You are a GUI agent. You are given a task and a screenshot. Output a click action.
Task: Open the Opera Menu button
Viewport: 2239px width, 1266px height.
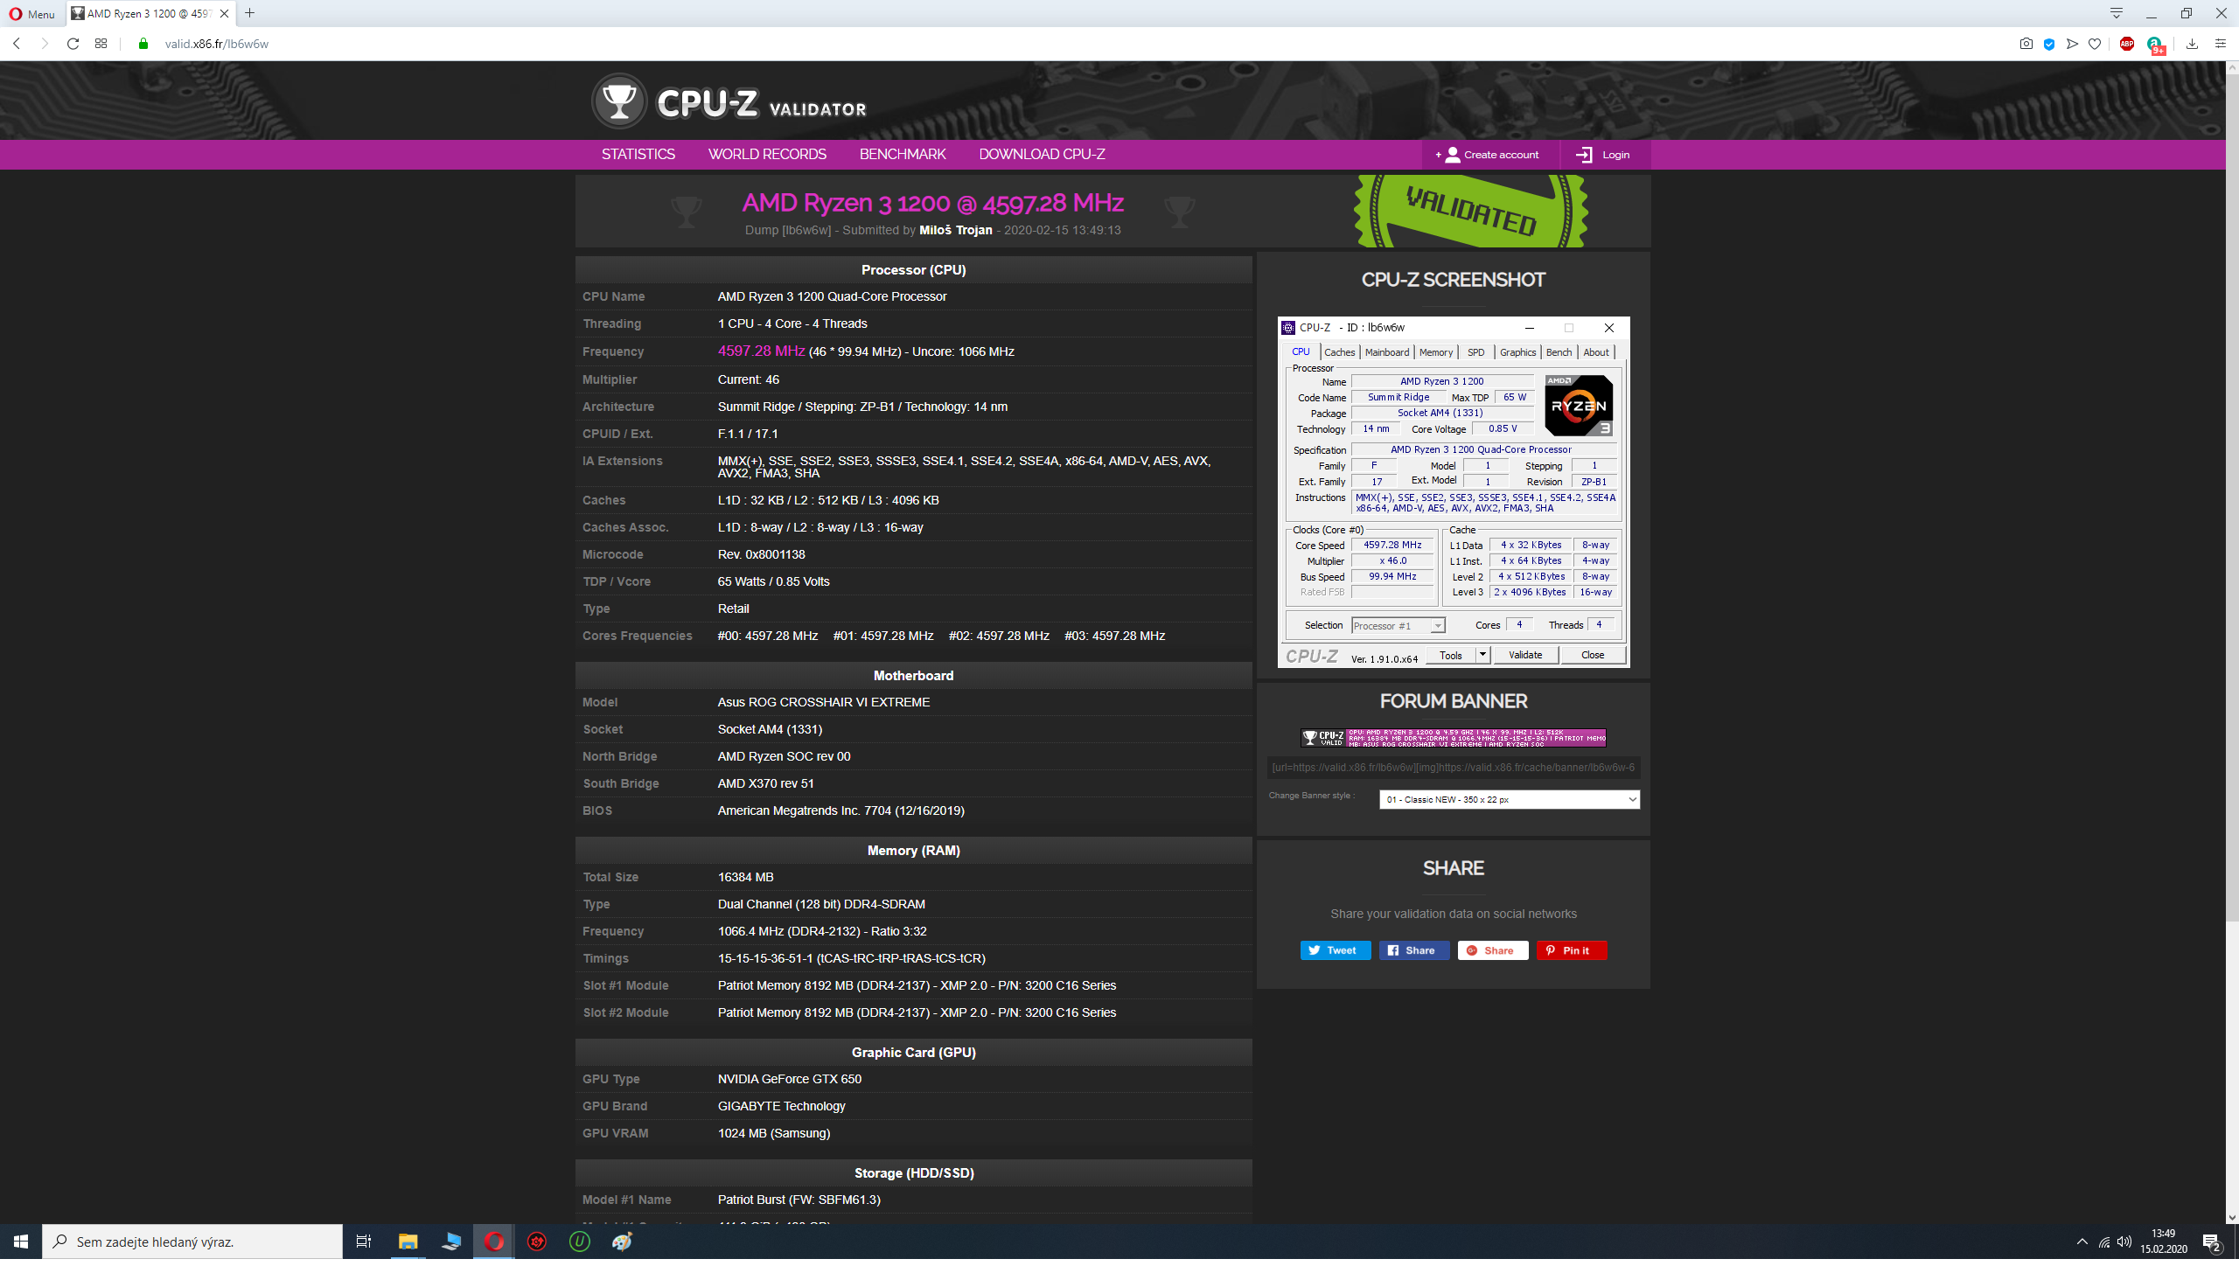(x=32, y=14)
